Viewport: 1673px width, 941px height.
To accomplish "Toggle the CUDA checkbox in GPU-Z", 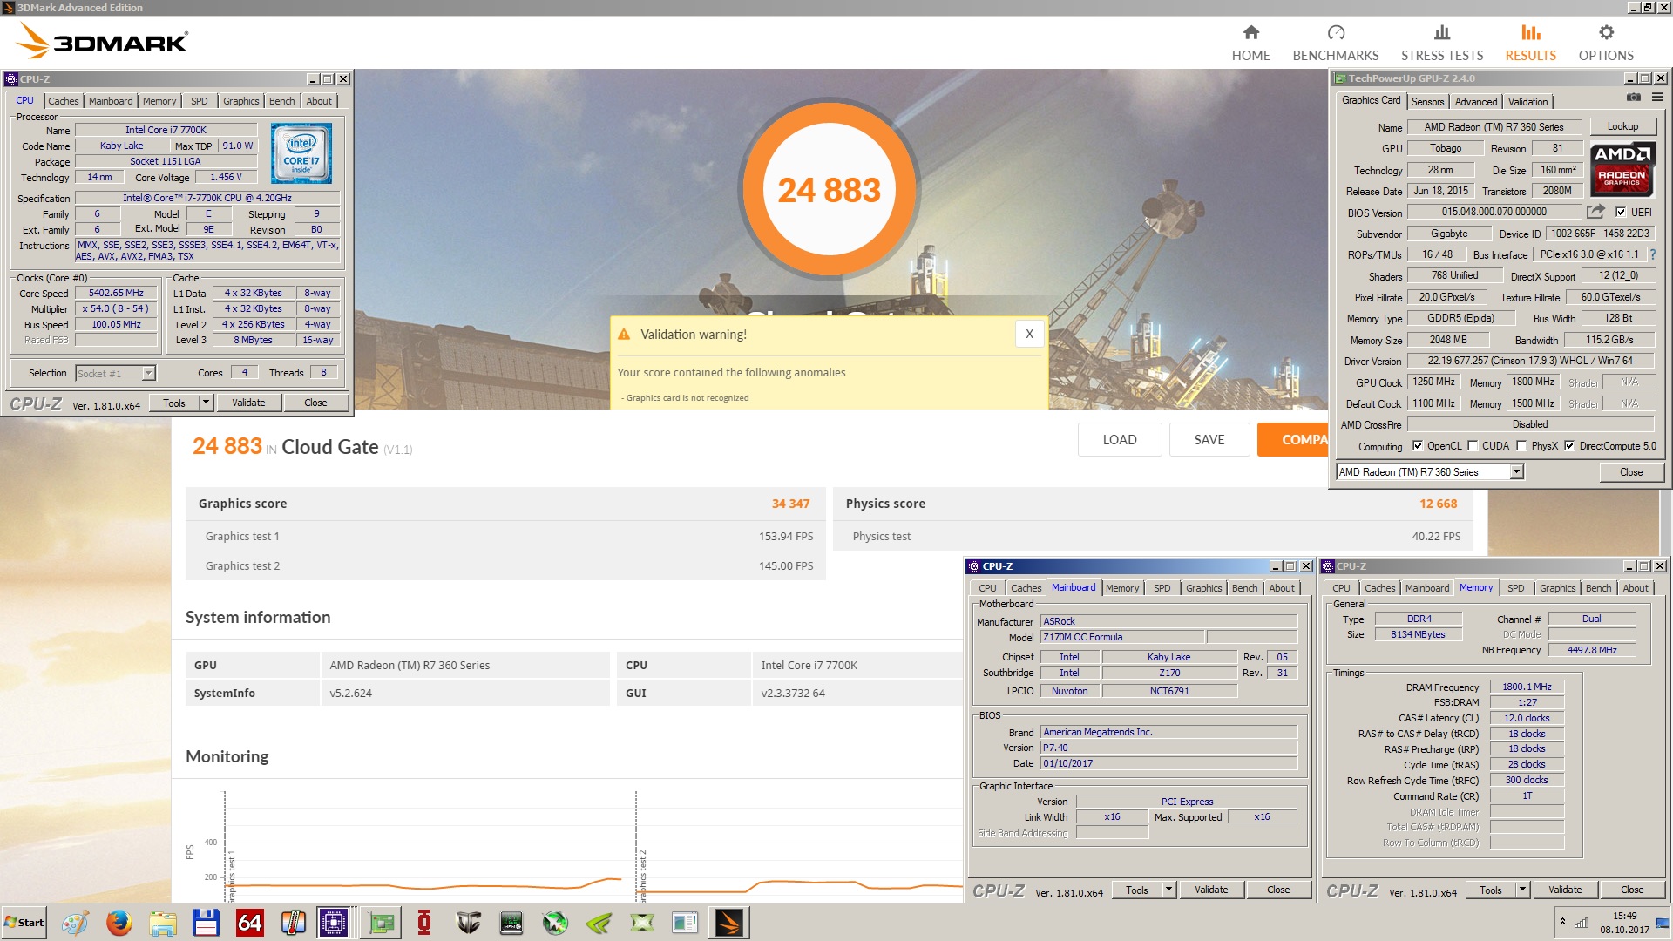I will point(1473,446).
